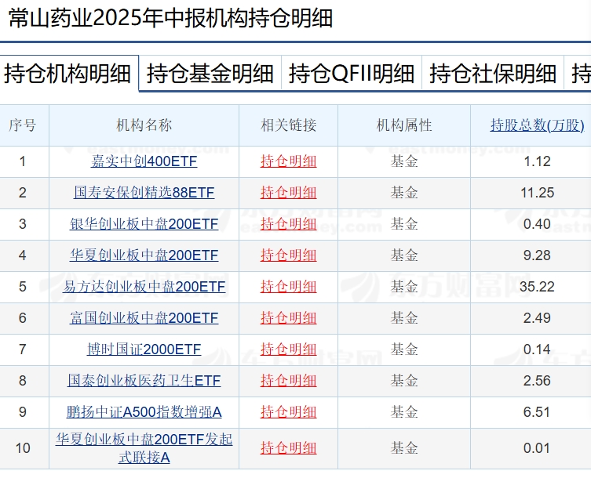Select row number 7 cell
The width and height of the screenshot is (591, 478).
coord(23,349)
